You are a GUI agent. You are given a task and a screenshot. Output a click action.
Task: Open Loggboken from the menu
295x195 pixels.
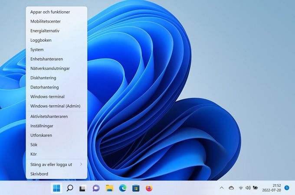pyautogui.click(x=57, y=40)
